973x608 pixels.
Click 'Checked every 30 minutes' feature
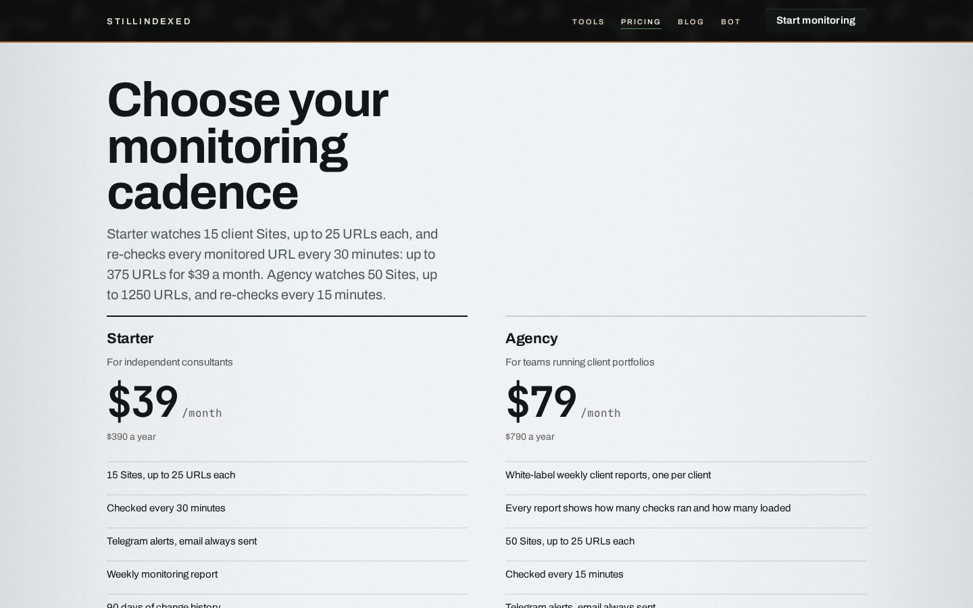coord(166,508)
